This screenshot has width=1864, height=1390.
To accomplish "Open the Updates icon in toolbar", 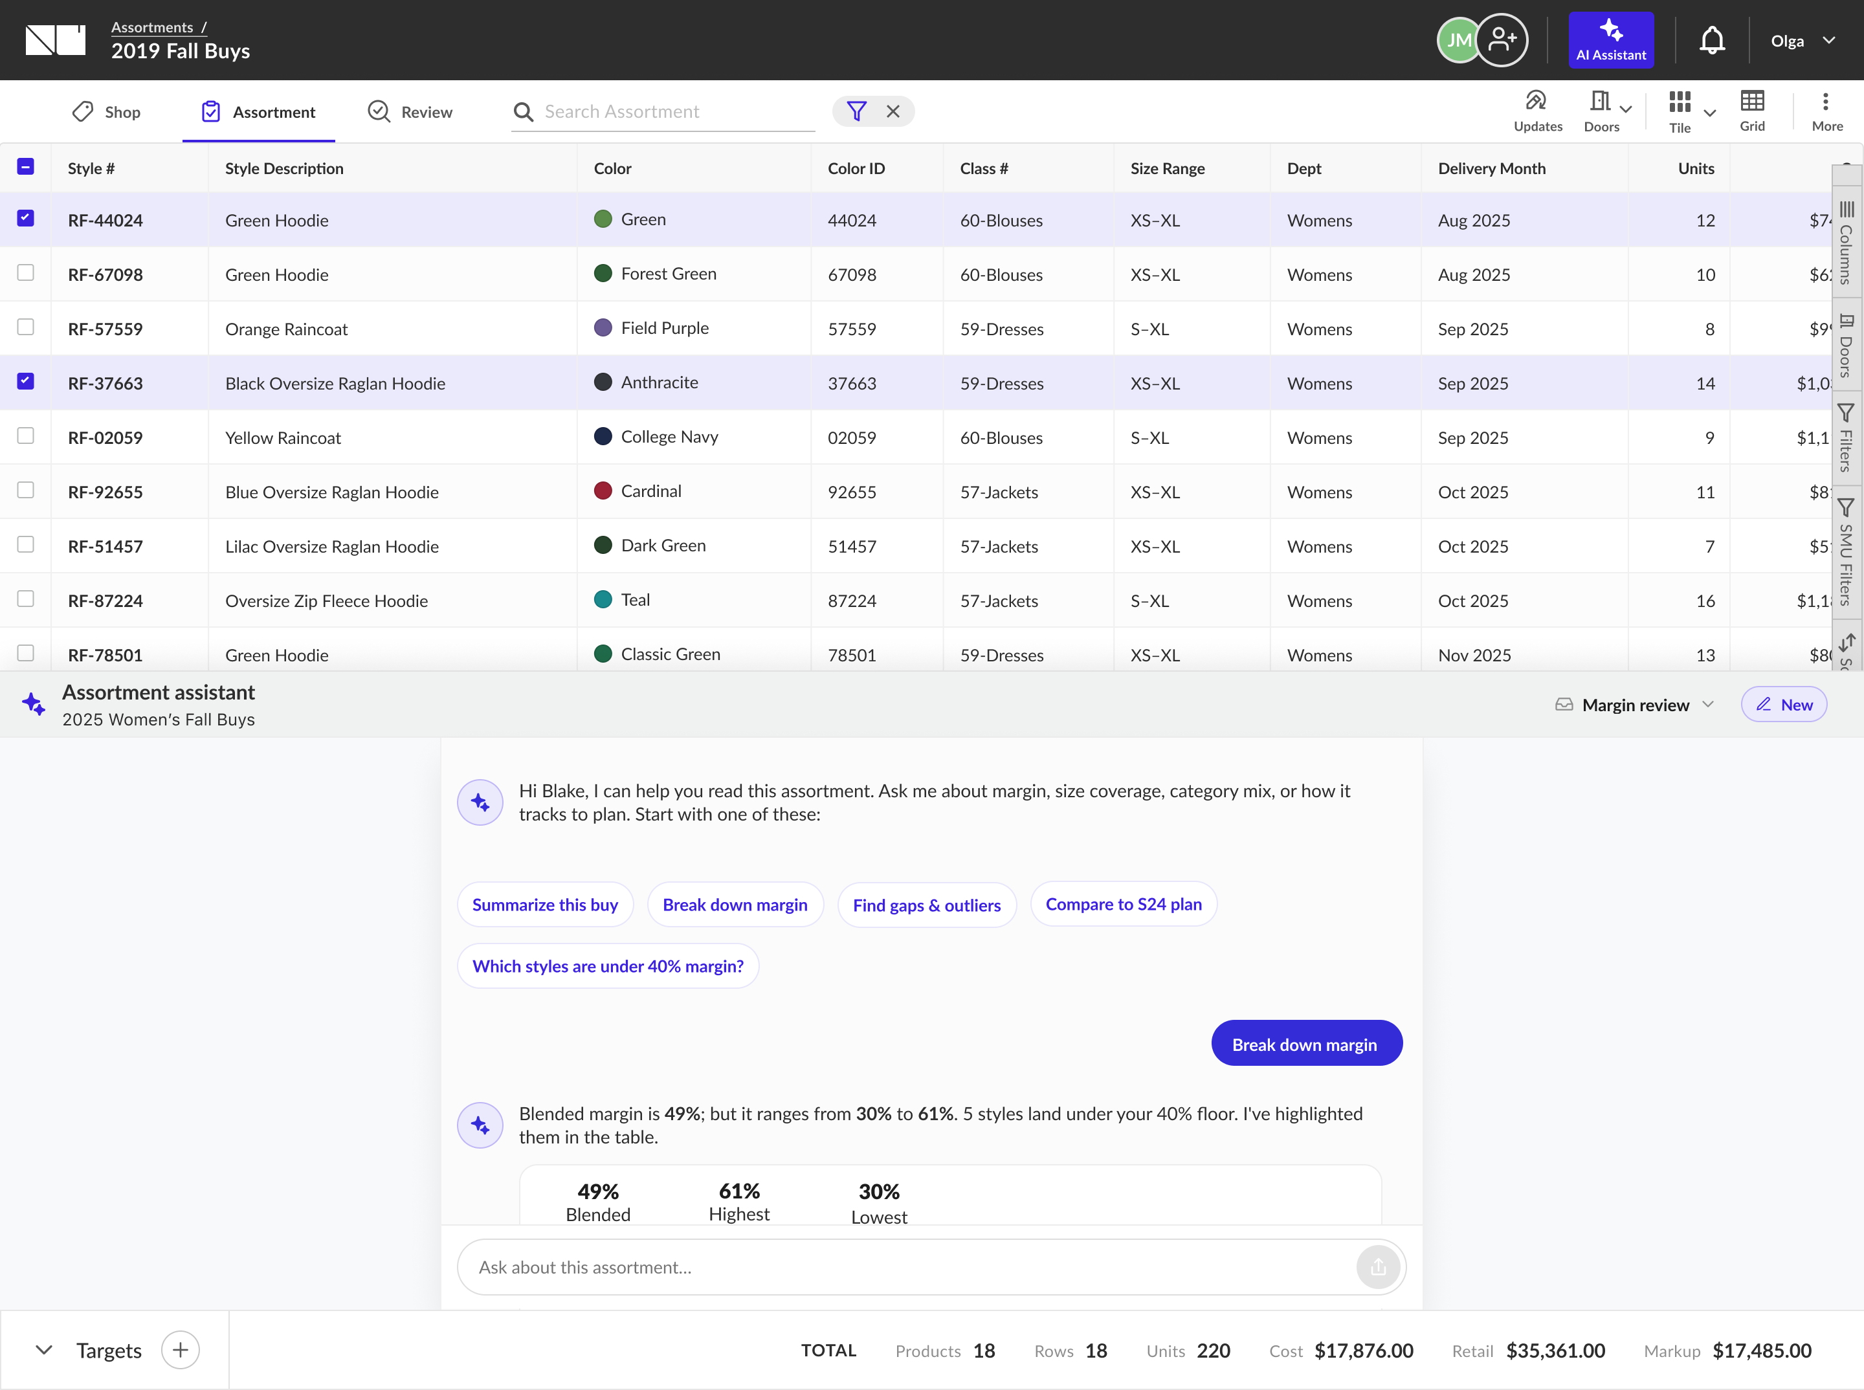I will click(1537, 101).
